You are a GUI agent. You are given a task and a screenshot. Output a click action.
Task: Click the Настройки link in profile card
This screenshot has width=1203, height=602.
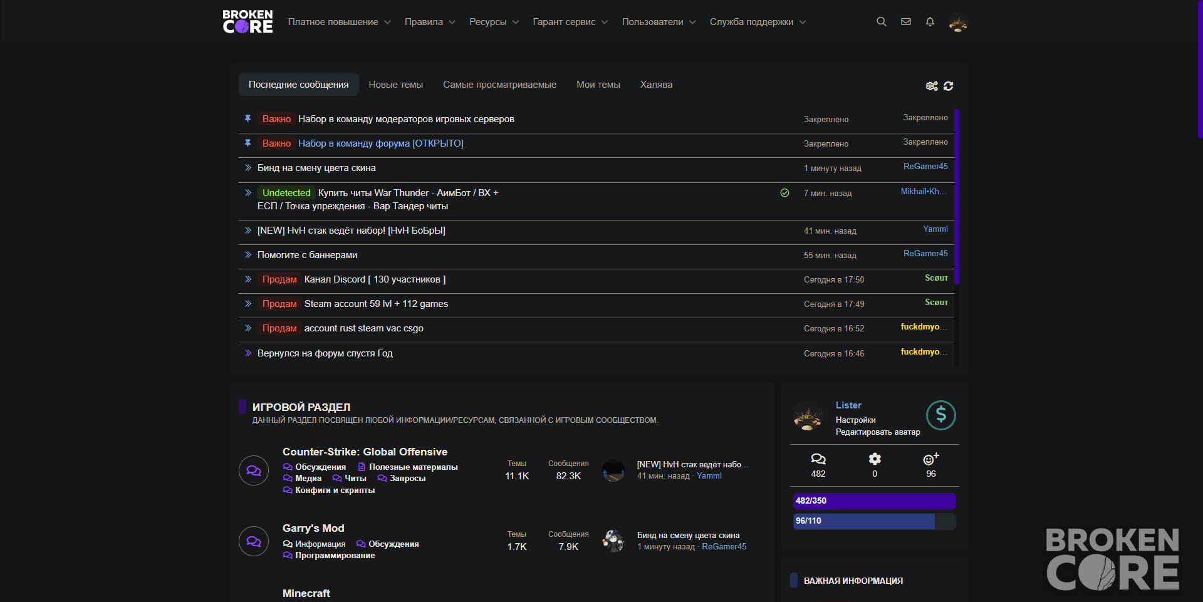pyautogui.click(x=855, y=420)
